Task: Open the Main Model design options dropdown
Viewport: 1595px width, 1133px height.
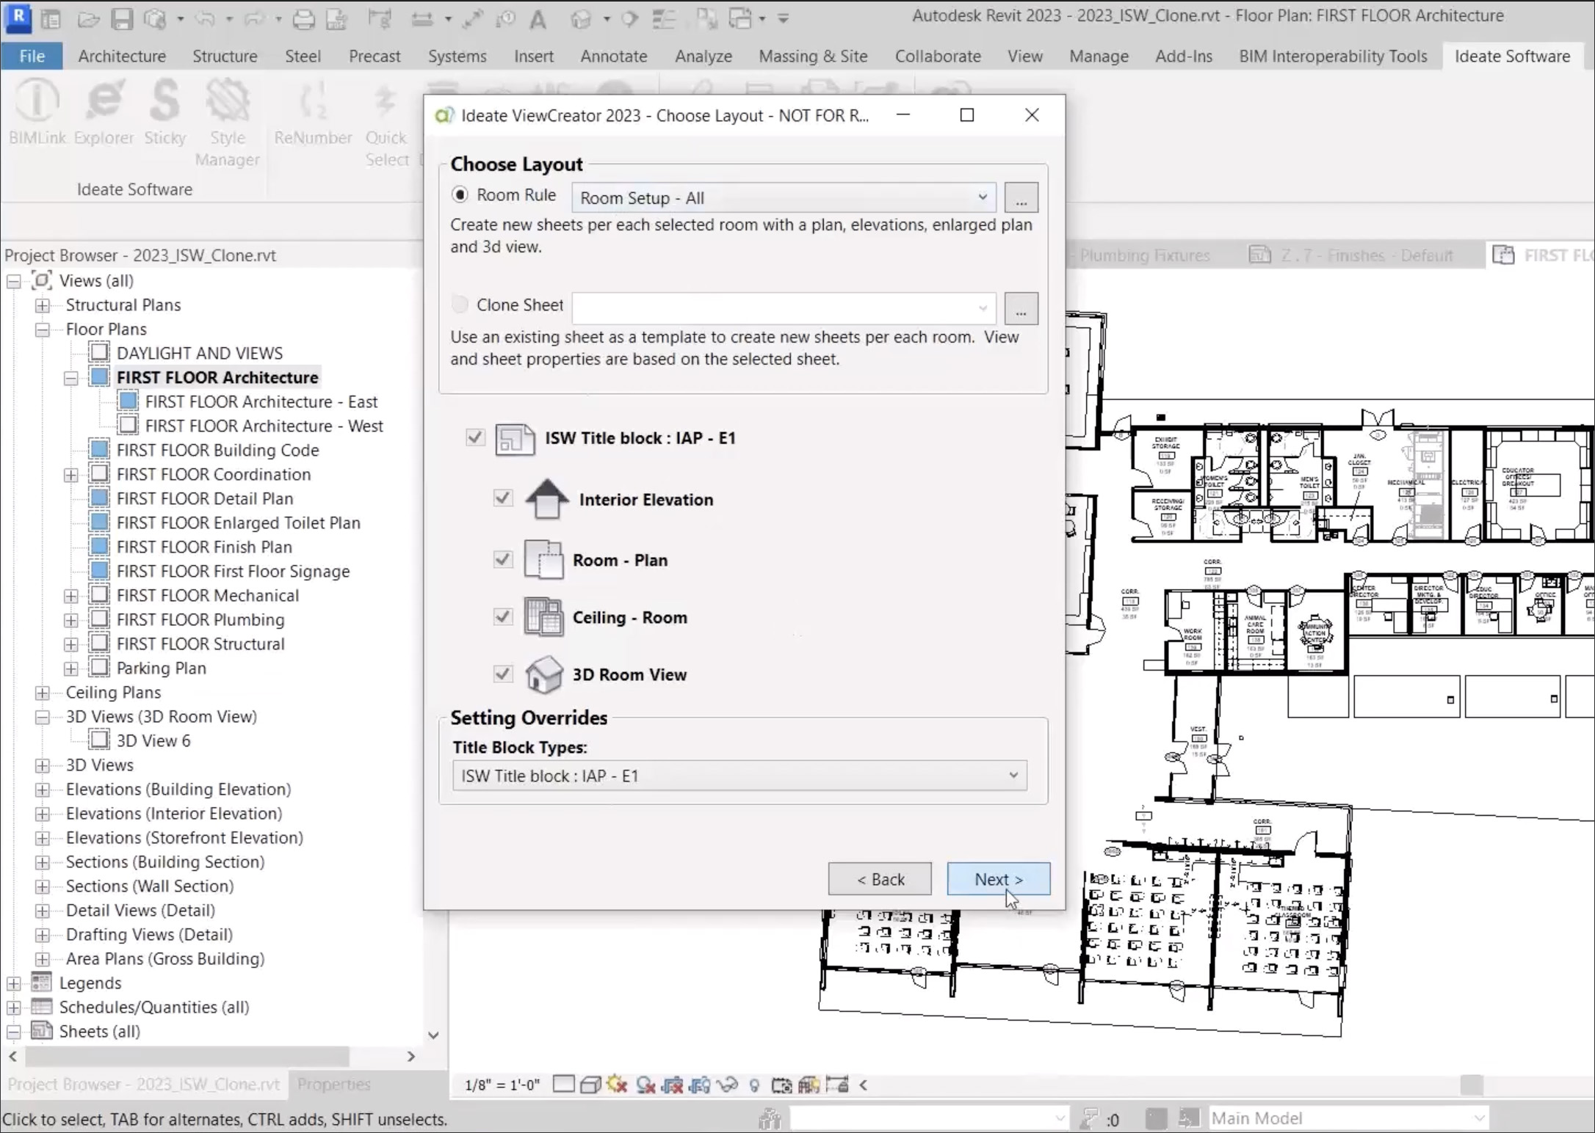Action: tap(1348, 1118)
